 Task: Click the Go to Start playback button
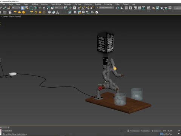pyautogui.click(x=179, y=131)
